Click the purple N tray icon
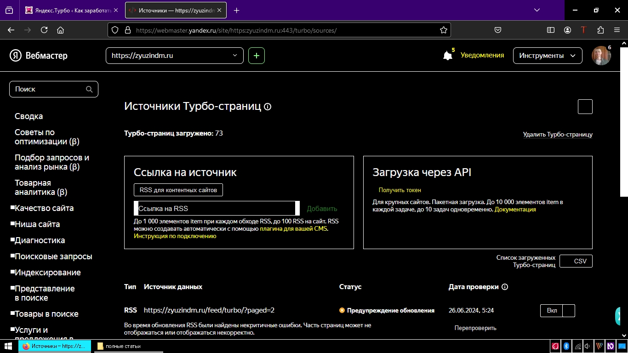The width and height of the screenshot is (628, 353). [611, 346]
